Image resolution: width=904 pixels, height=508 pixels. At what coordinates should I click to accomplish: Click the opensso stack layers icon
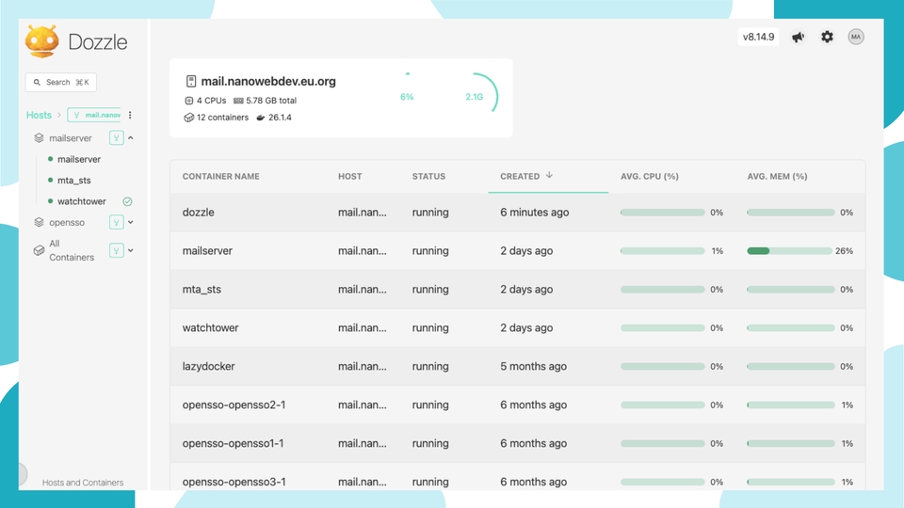39,222
